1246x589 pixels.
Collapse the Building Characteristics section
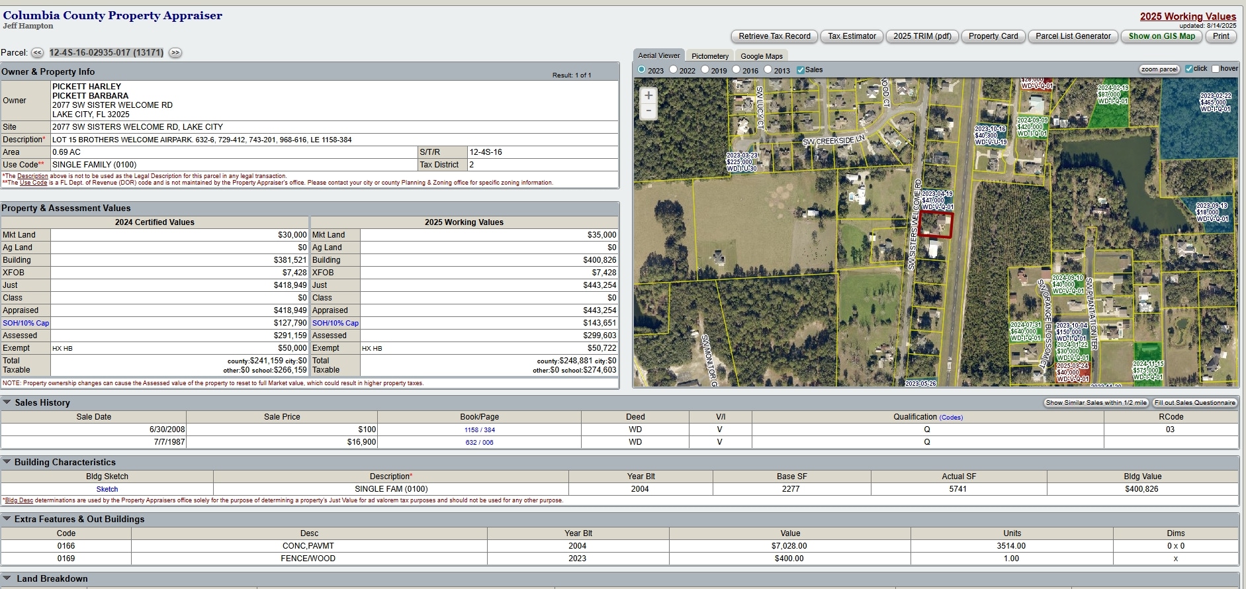[x=7, y=462]
